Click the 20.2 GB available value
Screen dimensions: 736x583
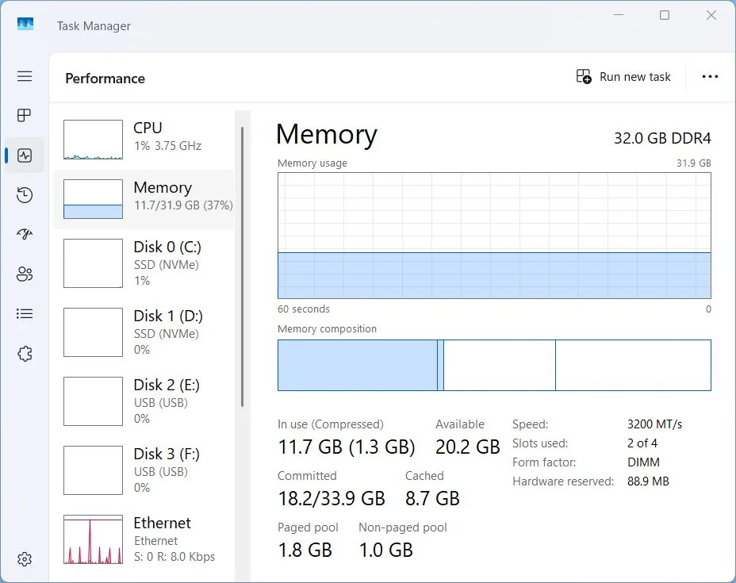coord(467,447)
